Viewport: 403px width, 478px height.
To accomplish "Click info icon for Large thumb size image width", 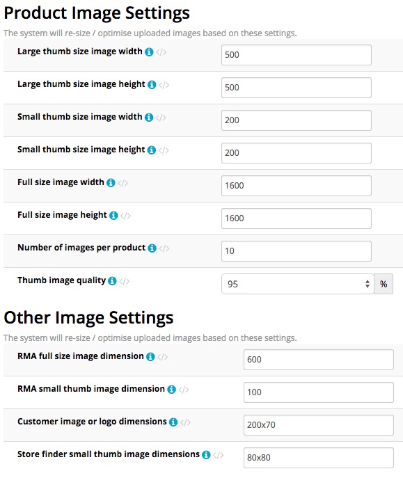I will [x=149, y=52].
